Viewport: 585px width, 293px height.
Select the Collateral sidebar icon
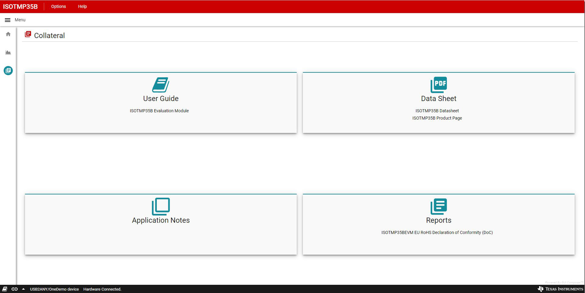[x=8, y=71]
